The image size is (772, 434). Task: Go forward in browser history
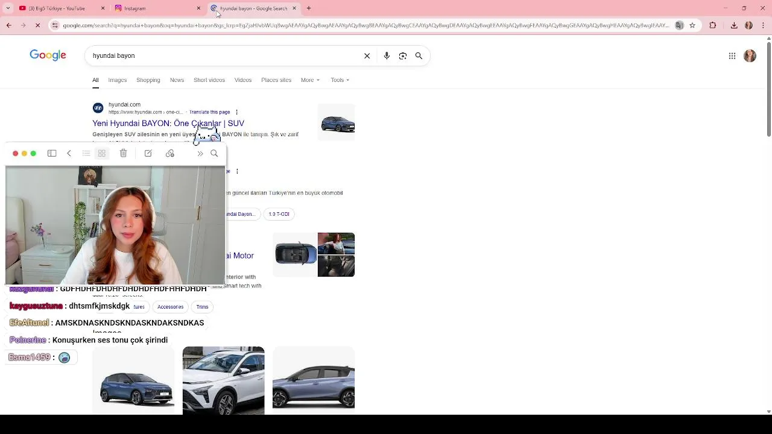(x=23, y=25)
